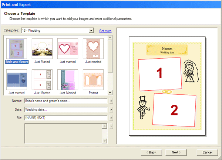
Task: Proceed with the Next button
Action: click(176, 152)
